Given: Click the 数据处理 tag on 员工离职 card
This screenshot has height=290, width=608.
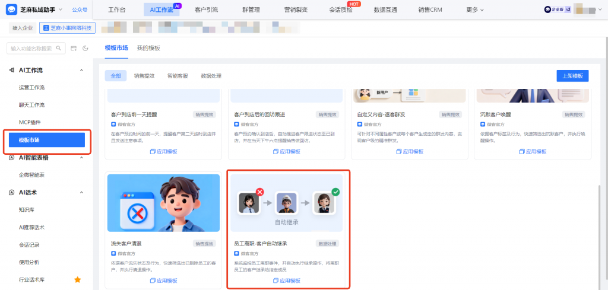Looking at the screenshot, I should pyautogui.click(x=327, y=244).
